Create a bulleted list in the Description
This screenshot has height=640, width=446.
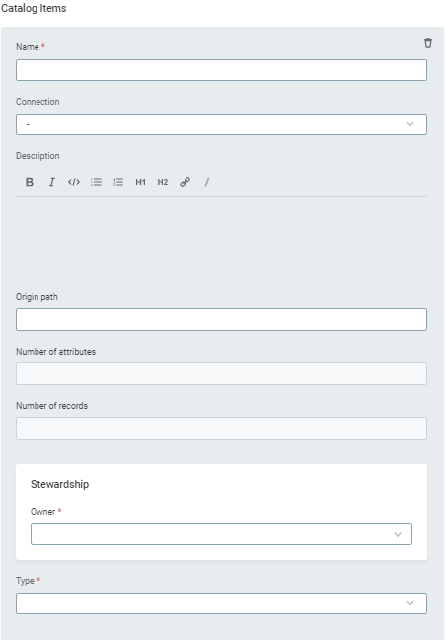[97, 182]
